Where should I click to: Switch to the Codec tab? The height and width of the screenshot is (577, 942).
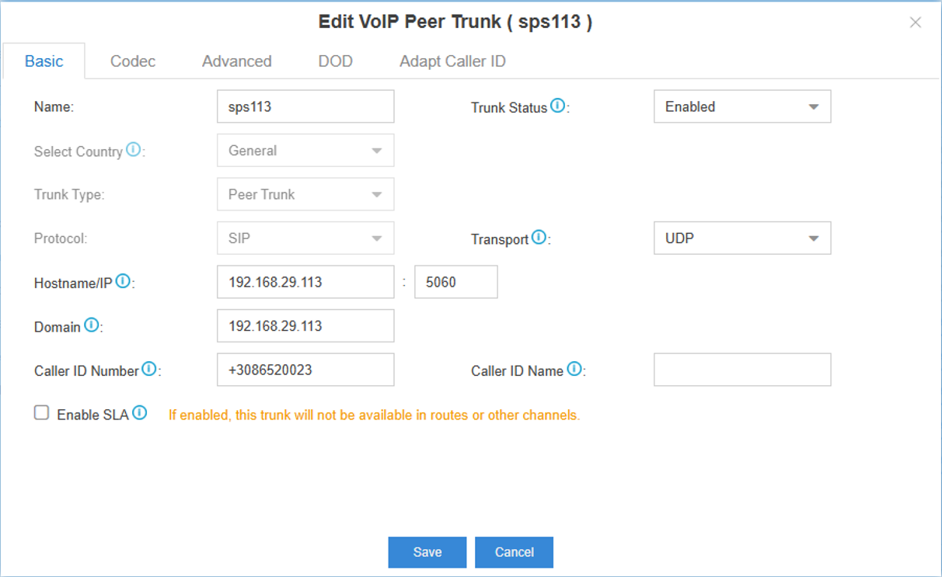point(133,61)
